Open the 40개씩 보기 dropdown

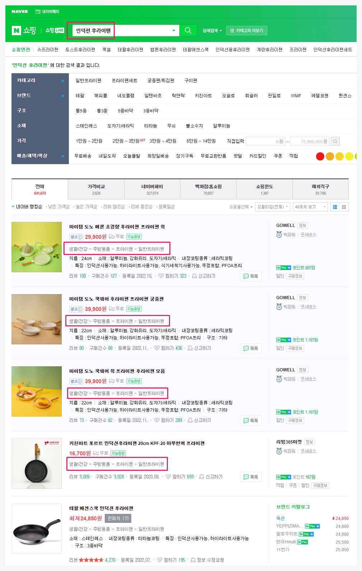[x=310, y=207]
